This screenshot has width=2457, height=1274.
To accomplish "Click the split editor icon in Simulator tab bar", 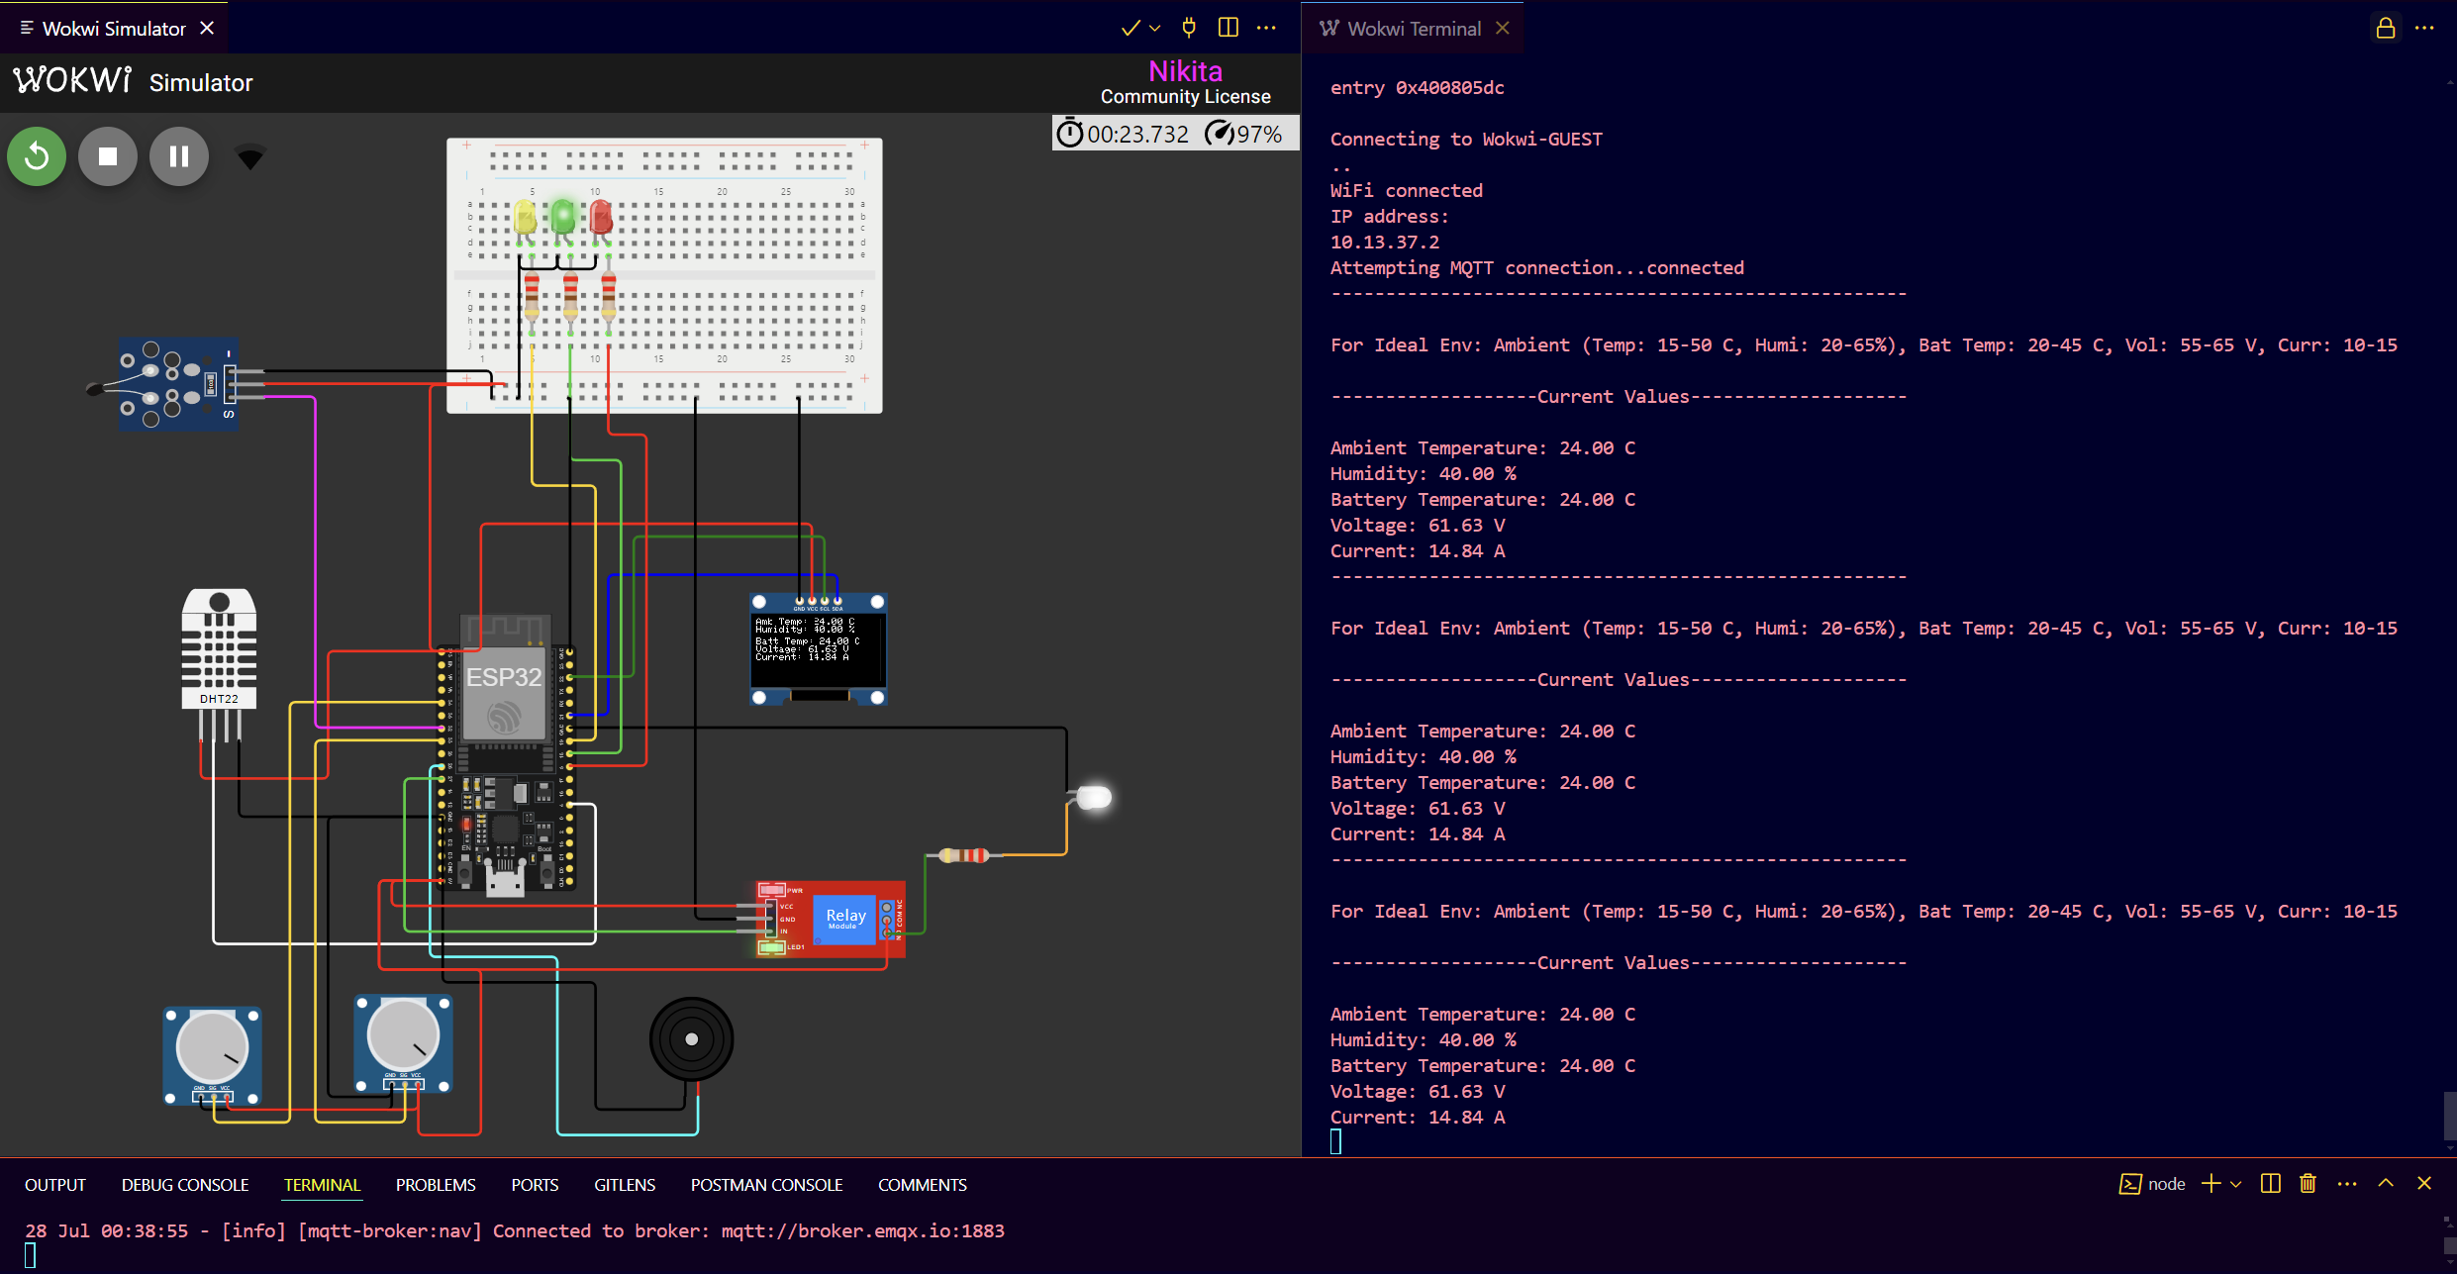I will click(1228, 28).
